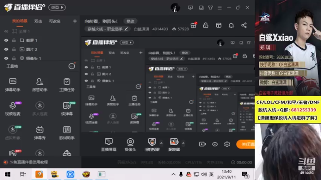Open the 弹幕助手 tool
Image resolution: width=321 pixels, height=180 pixels.
13,84
